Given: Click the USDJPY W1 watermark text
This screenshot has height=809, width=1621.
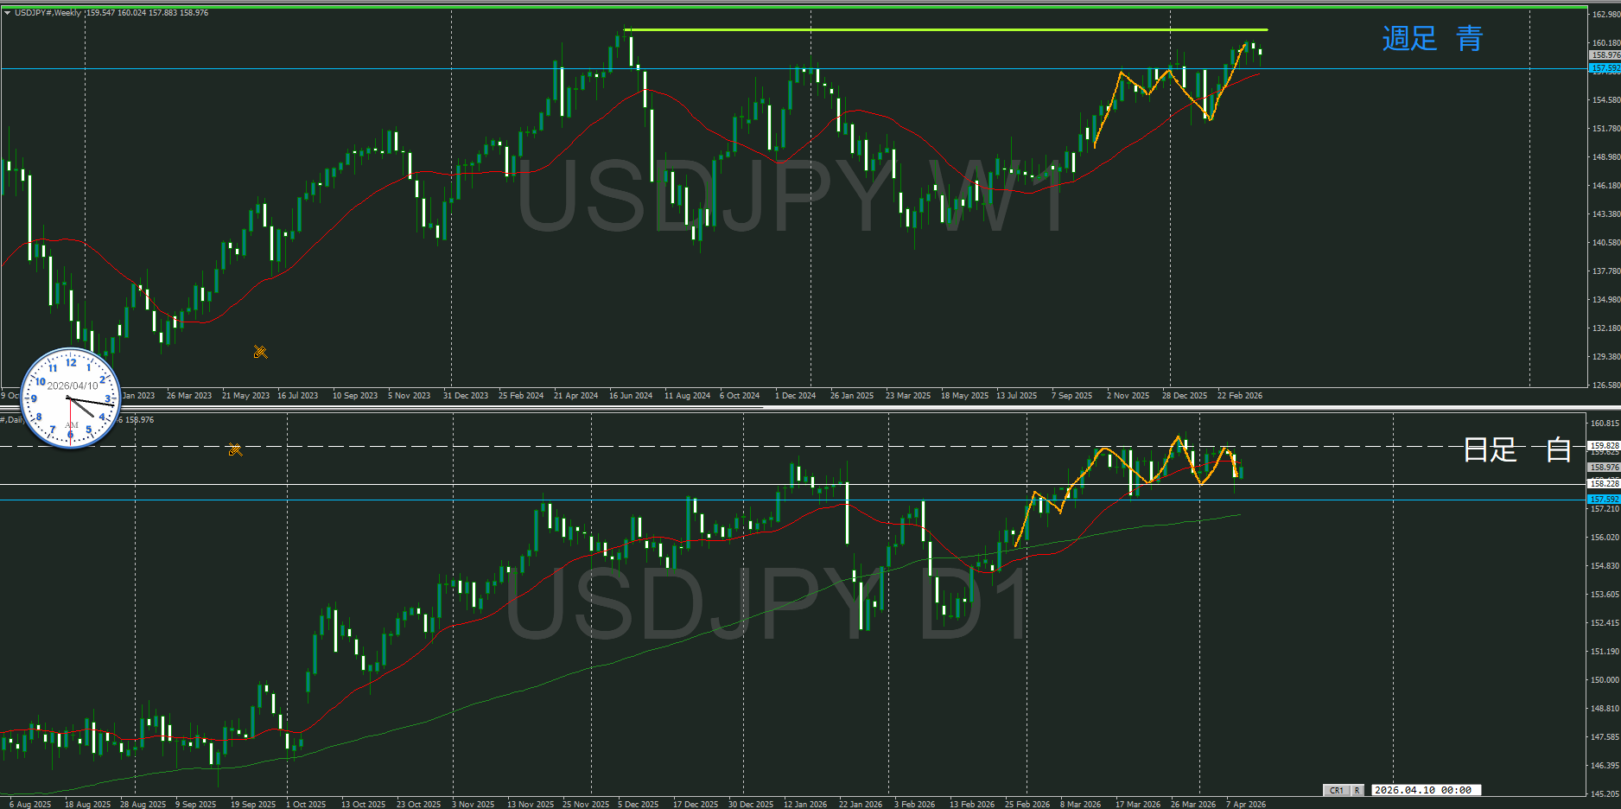Looking at the screenshot, I should coord(791,199).
